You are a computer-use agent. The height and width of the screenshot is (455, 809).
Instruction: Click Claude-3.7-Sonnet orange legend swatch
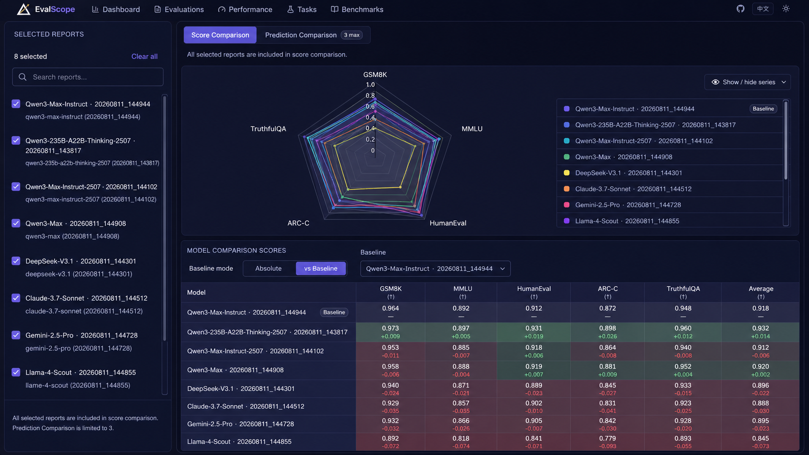(x=567, y=189)
